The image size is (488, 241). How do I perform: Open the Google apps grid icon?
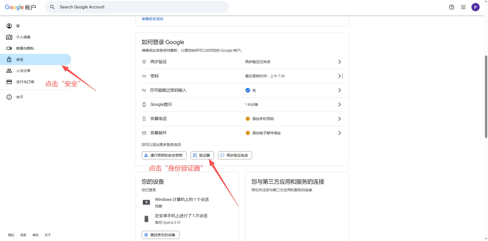pyautogui.click(x=463, y=7)
